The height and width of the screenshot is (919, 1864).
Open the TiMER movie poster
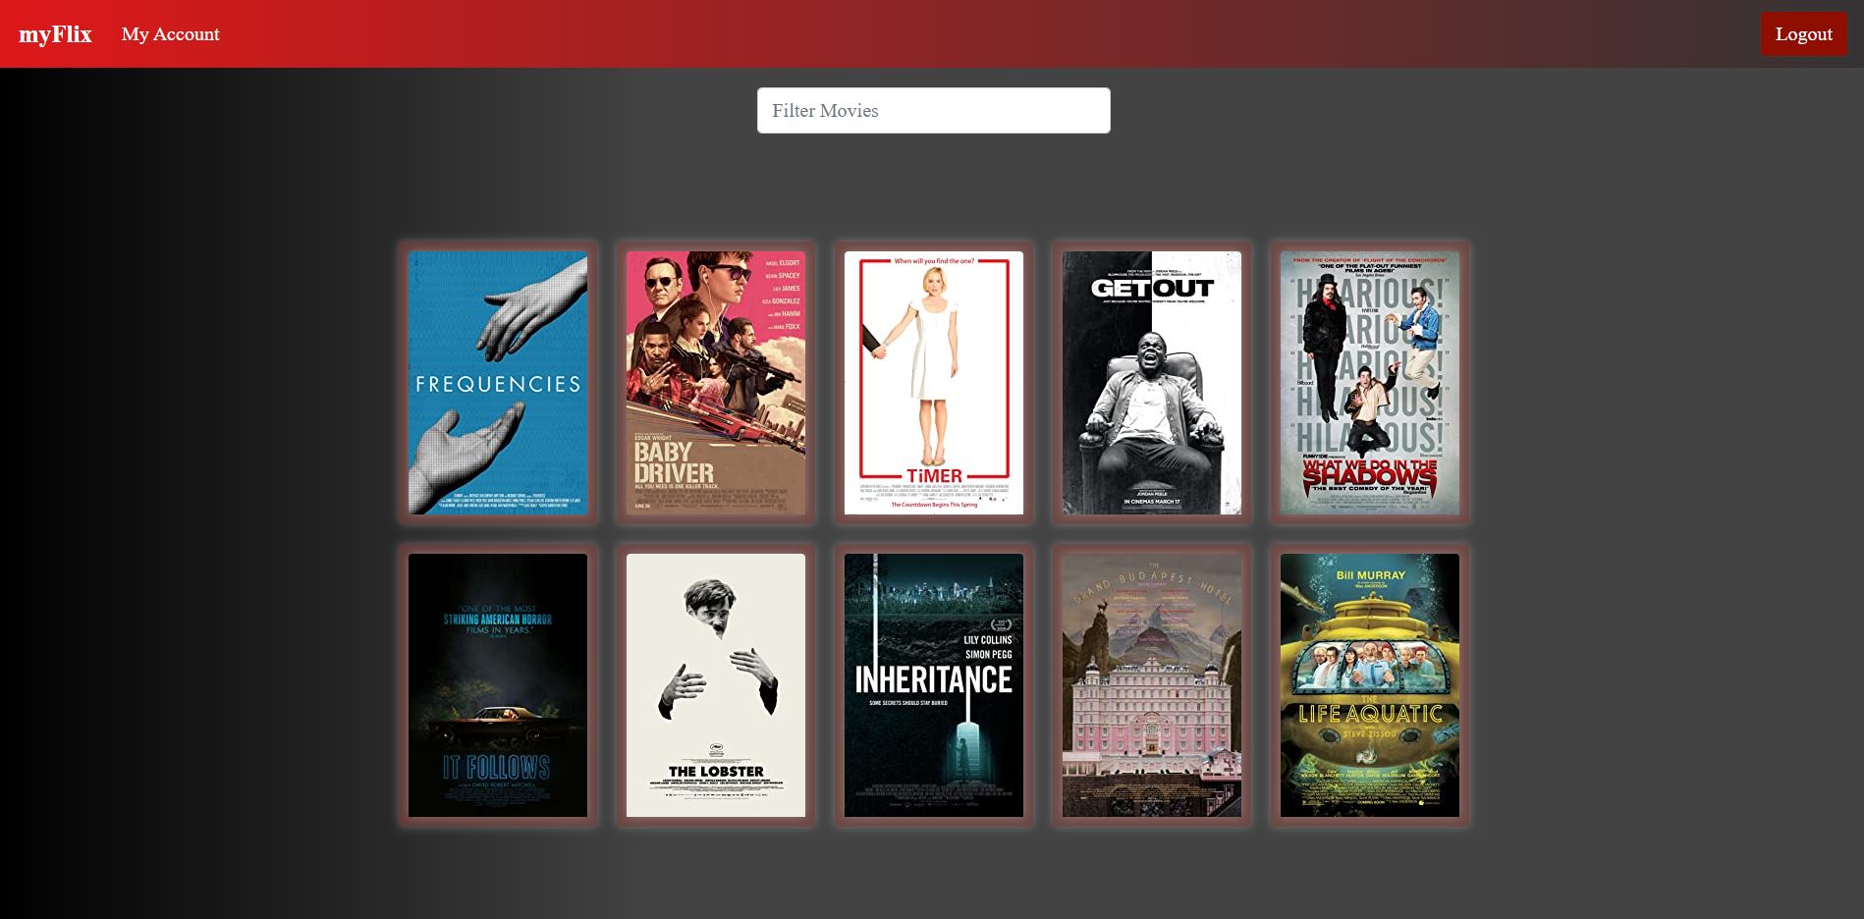pos(933,382)
